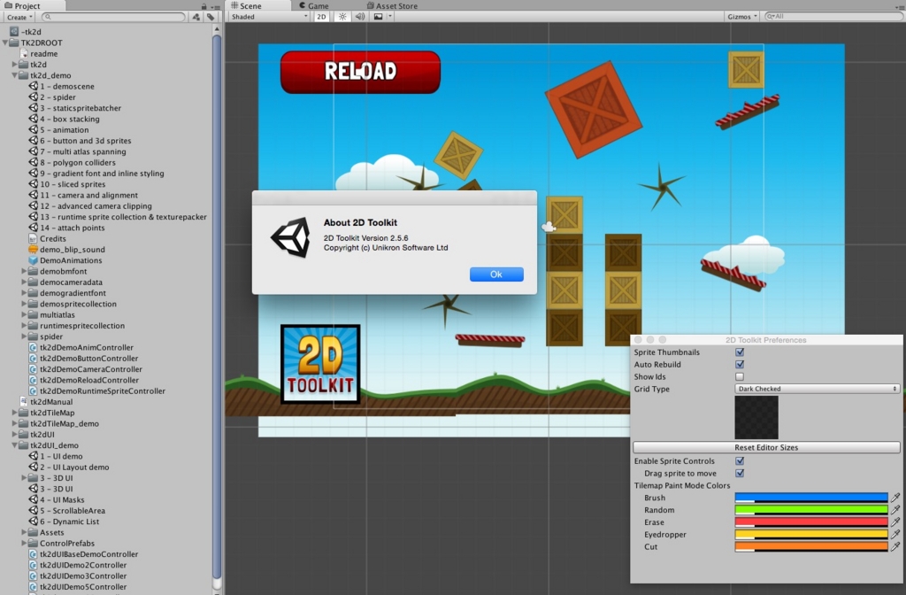Expand tk2d folder
Viewport: 906px width, 595px height.
(x=14, y=64)
